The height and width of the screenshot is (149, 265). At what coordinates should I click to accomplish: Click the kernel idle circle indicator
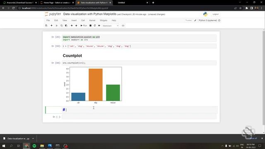click(219, 20)
